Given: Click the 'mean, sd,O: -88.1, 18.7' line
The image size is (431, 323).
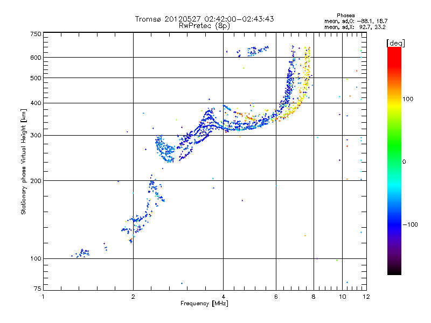Looking at the screenshot, I should click(356, 21).
